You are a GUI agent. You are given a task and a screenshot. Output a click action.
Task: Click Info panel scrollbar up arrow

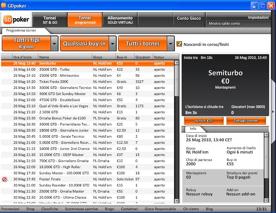tap(267, 135)
